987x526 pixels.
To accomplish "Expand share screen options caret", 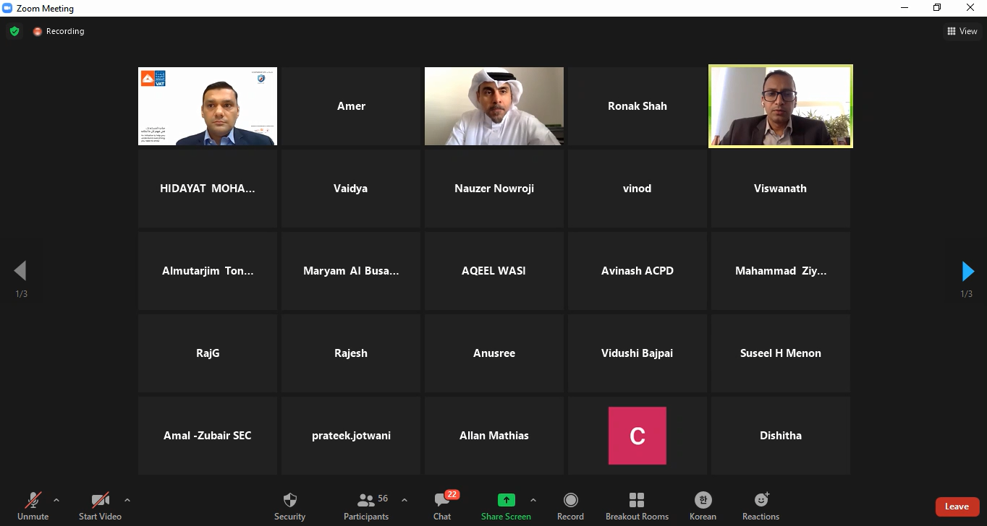I will point(533,500).
